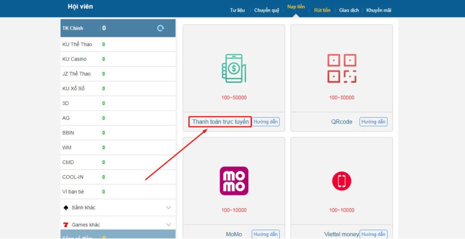Screen dimensions: 465x239
Task: Select the CMD wallet row
Action: click(118, 162)
